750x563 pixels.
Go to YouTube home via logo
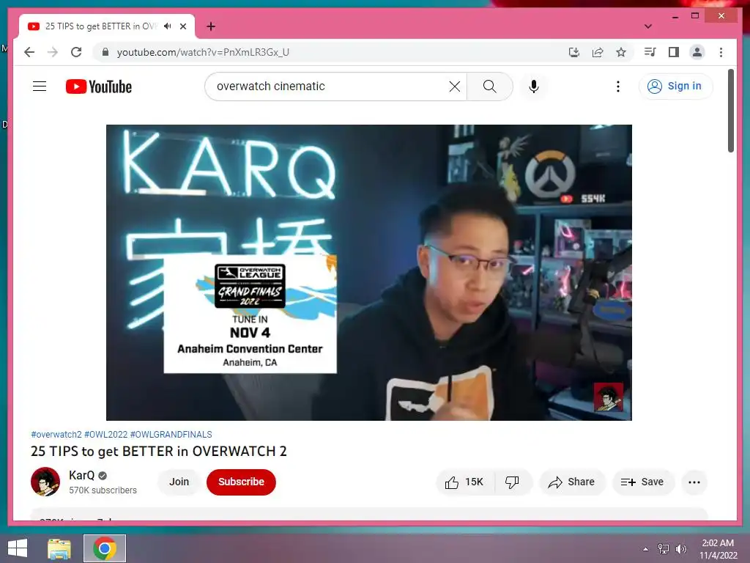coord(99,87)
